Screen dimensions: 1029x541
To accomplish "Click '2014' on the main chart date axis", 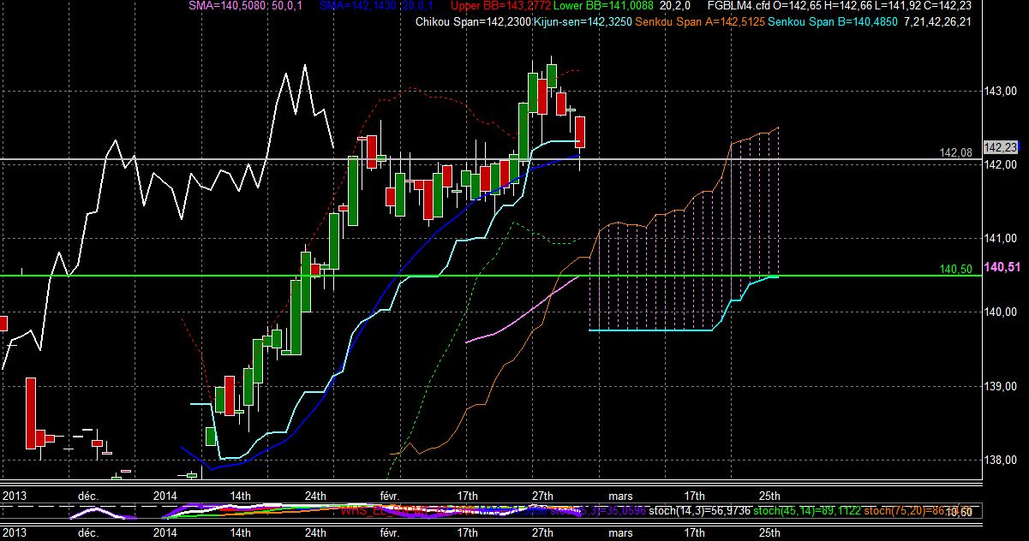I will tap(164, 495).
